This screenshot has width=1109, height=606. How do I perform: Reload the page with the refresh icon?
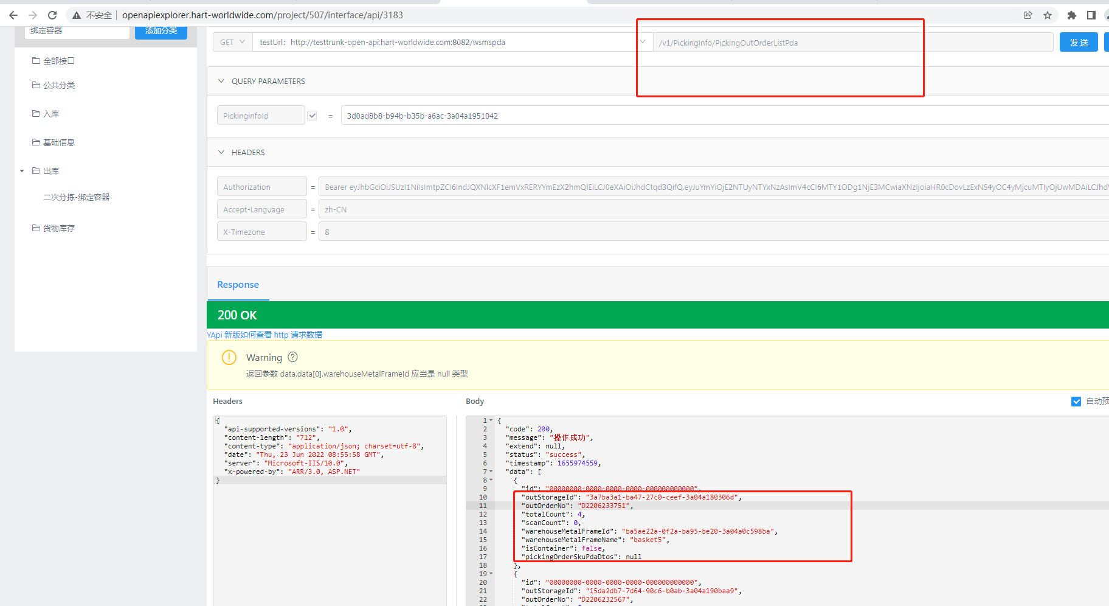[x=52, y=15]
